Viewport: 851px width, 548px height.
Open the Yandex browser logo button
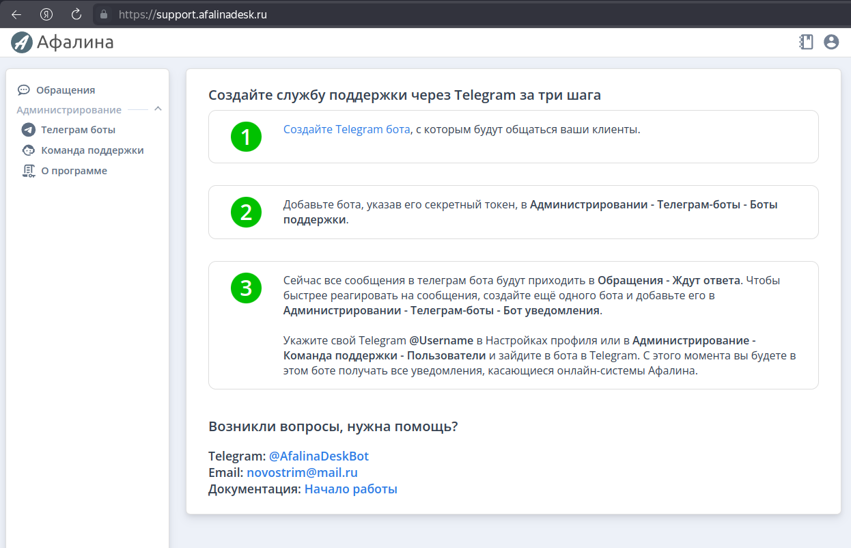click(46, 14)
